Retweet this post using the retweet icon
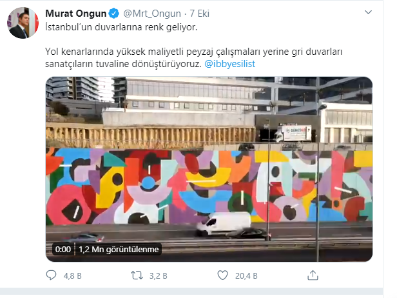397x298 pixels. pyautogui.click(x=137, y=275)
